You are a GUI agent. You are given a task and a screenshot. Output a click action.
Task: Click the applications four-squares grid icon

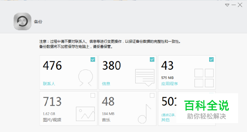coord(204,78)
